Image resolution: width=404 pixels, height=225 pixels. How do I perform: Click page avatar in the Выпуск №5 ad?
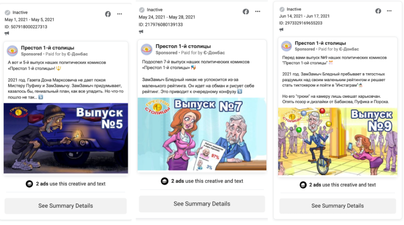pos(13,50)
